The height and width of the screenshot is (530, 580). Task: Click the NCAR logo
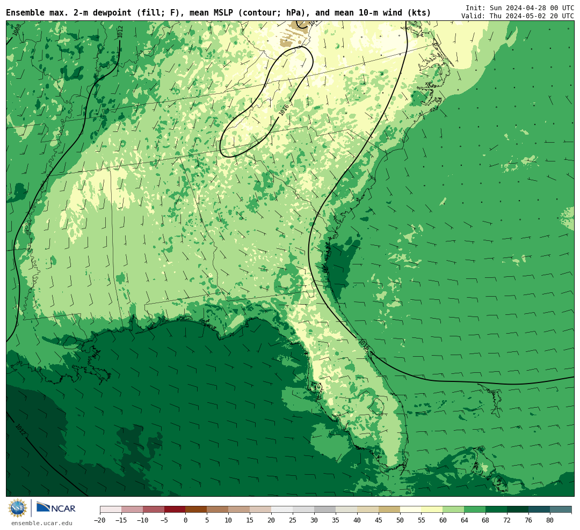tap(56, 508)
